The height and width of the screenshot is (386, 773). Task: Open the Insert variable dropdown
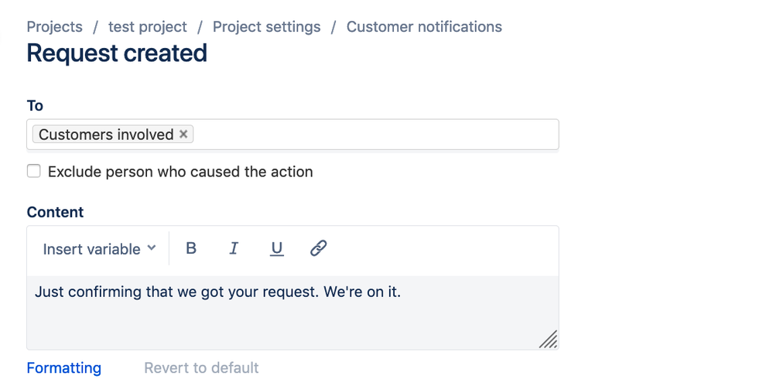(x=99, y=249)
